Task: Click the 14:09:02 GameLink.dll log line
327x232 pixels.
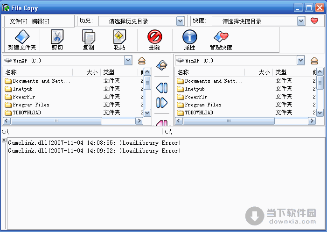Action: tap(94, 151)
